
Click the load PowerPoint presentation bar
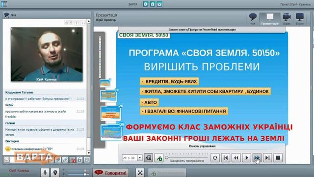(202, 29)
